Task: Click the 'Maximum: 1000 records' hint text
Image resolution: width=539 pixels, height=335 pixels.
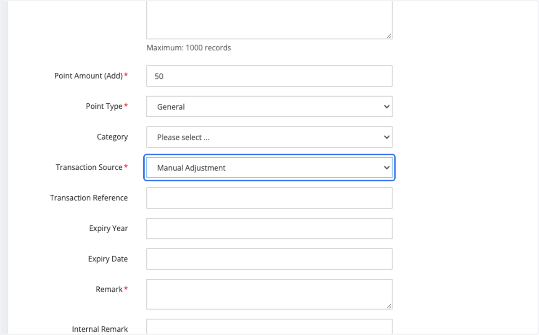Action: point(189,48)
